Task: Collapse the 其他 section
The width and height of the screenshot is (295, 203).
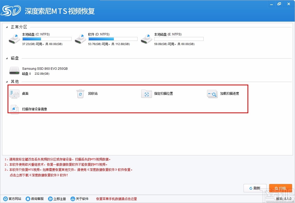Action: 7,81
